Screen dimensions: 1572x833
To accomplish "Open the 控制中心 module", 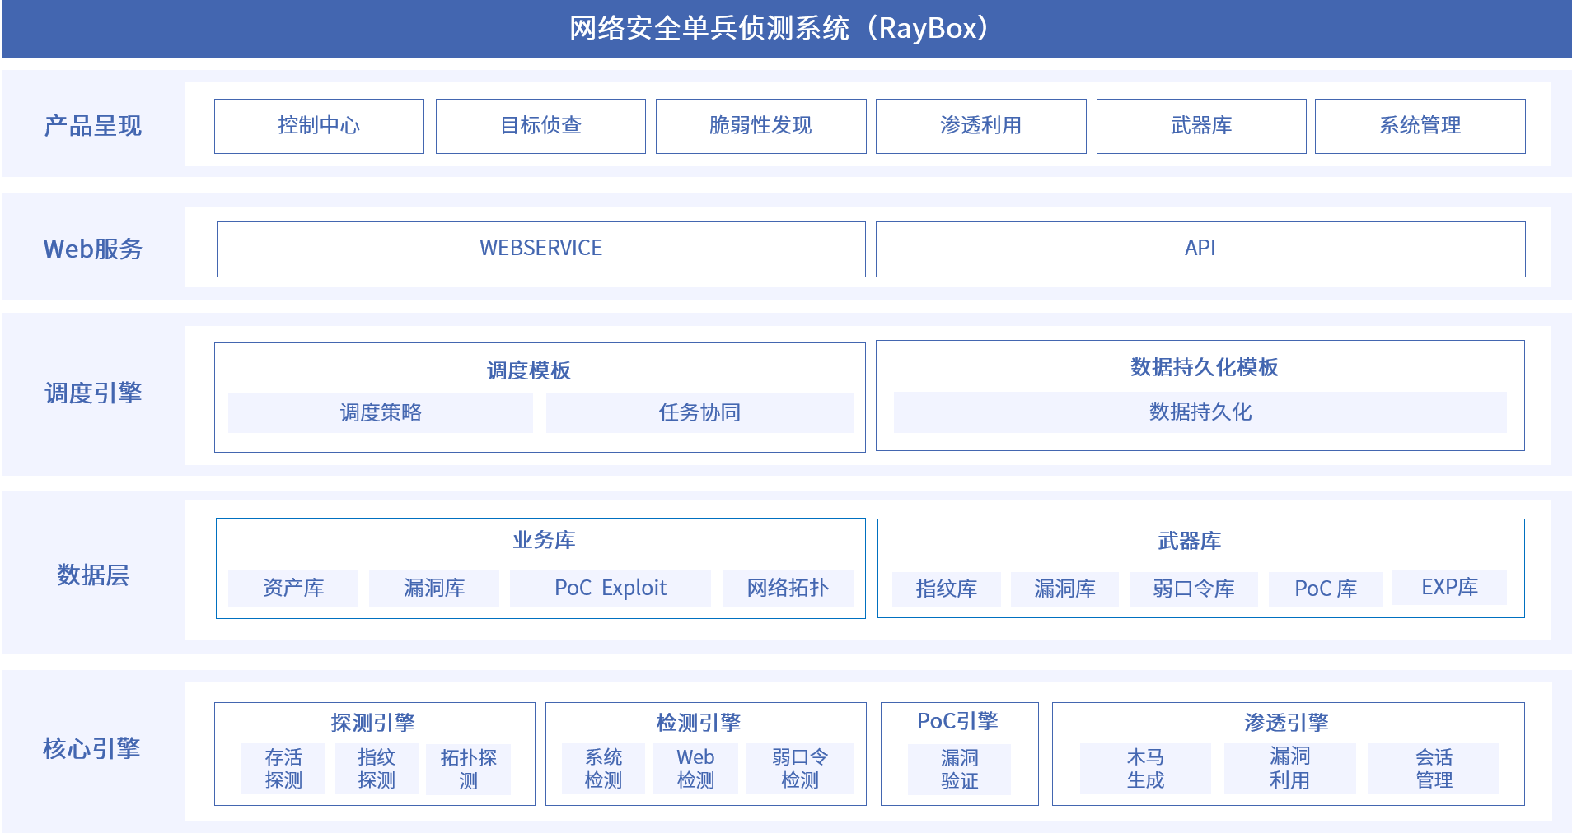I will click(x=319, y=126).
